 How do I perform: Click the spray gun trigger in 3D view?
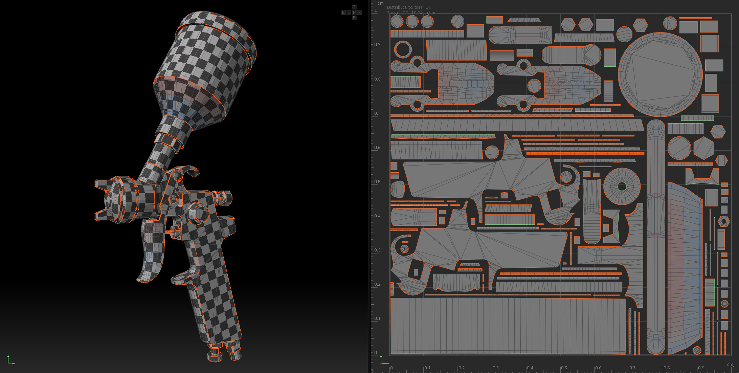tap(151, 250)
